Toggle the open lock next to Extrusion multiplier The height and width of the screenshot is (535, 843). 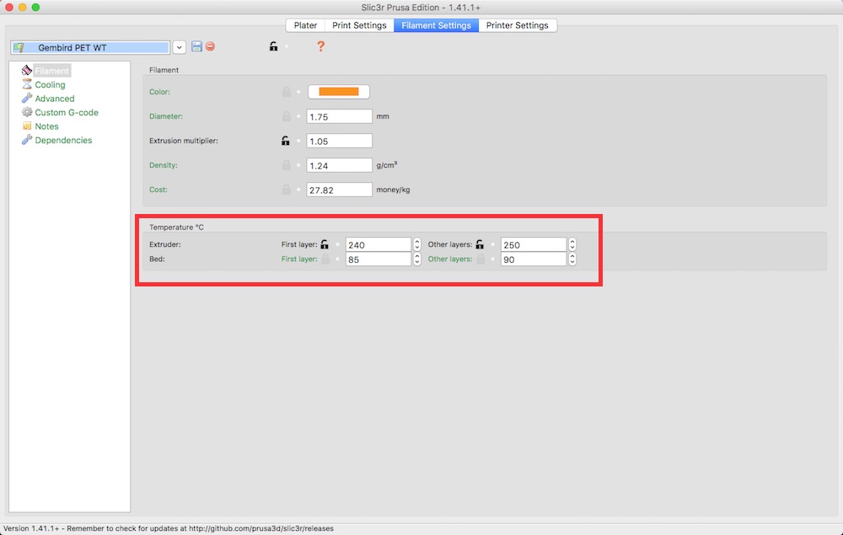coord(286,141)
